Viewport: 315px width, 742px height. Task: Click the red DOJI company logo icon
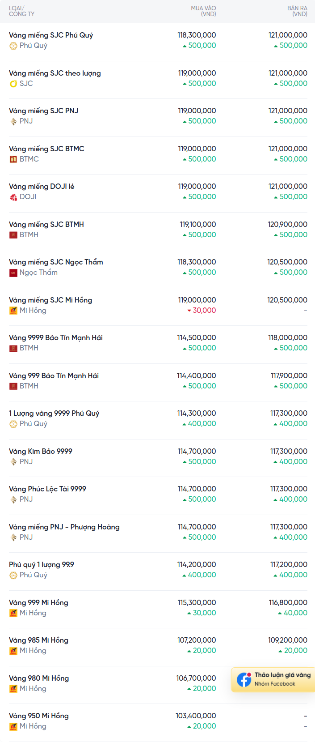pos(13,197)
